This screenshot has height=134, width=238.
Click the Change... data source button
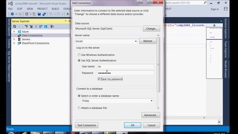(151, 29)
